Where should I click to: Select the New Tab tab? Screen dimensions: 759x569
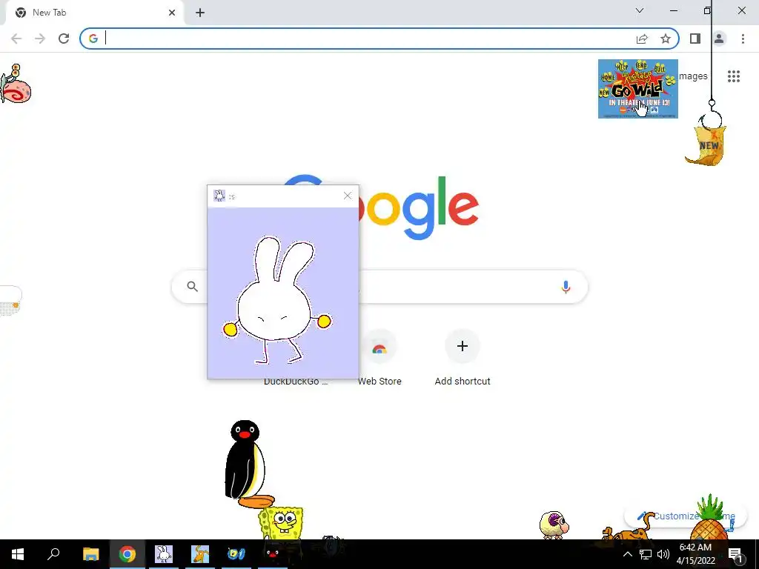coord(94,13)
